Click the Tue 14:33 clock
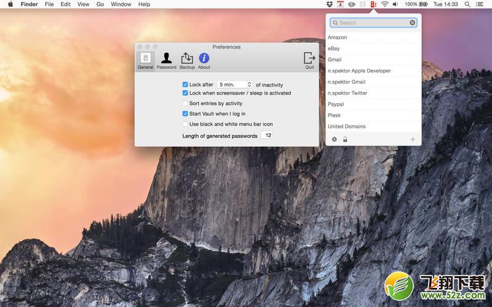The image size is (492, 307). click(445, 4)
